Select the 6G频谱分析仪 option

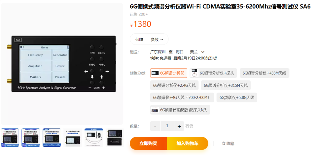click(x=169, y=73)
